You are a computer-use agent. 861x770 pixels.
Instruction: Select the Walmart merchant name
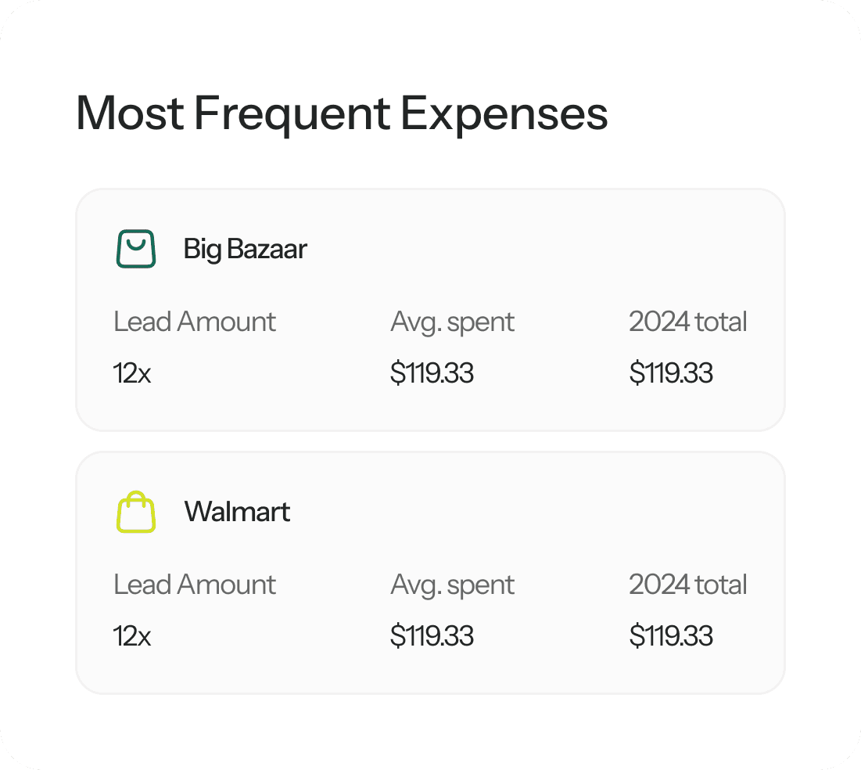[x=237, y=512]
